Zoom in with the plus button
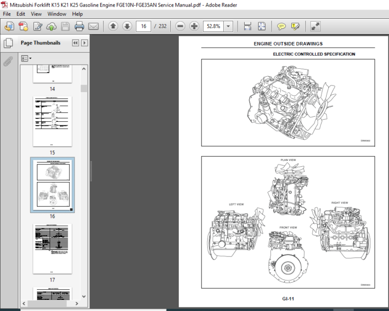 click(x=194, y=26)
